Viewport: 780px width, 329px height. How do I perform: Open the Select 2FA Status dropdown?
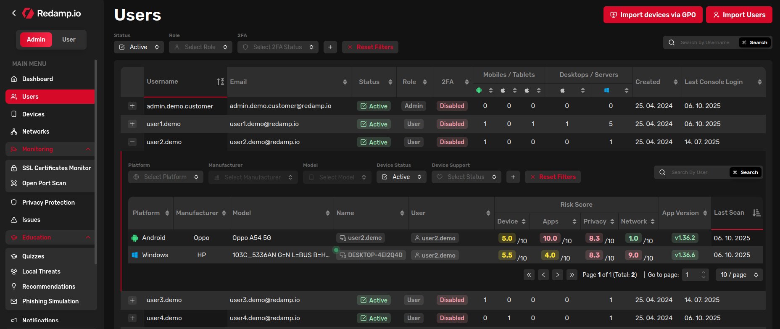[x=278, y=47]
